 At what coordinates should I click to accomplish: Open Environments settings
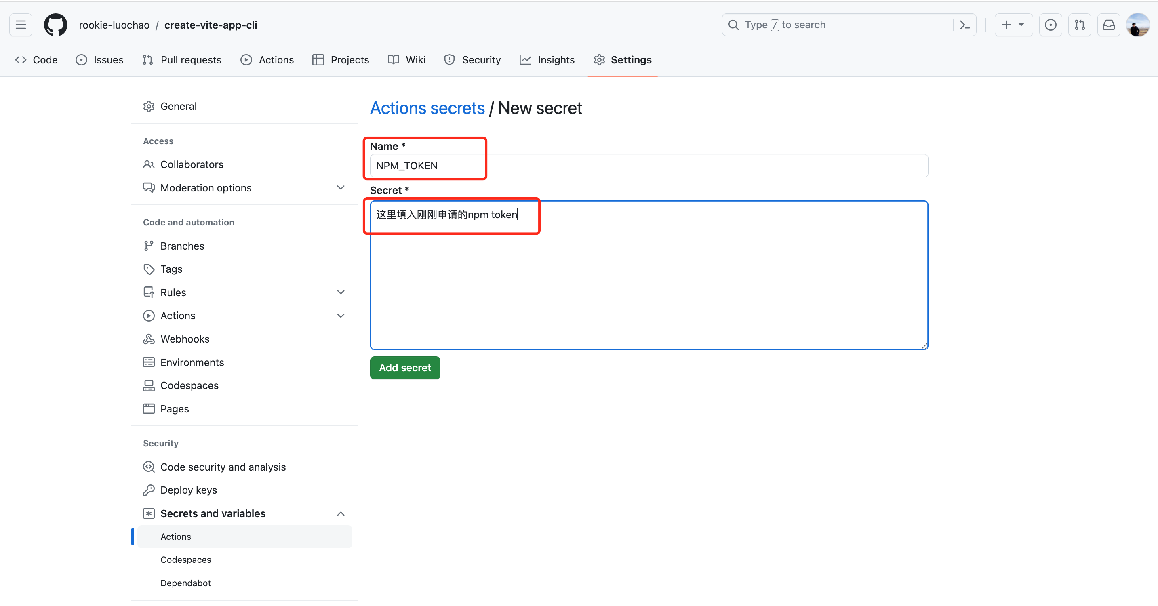tap(245, 362)
